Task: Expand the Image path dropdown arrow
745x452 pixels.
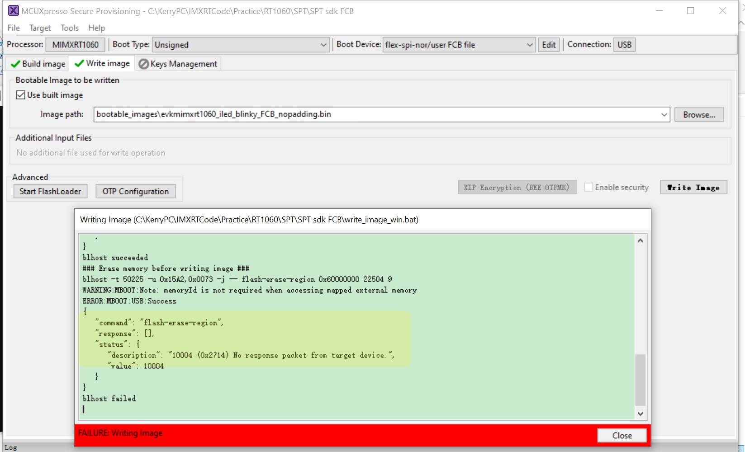Action: (x=664, y=114)
